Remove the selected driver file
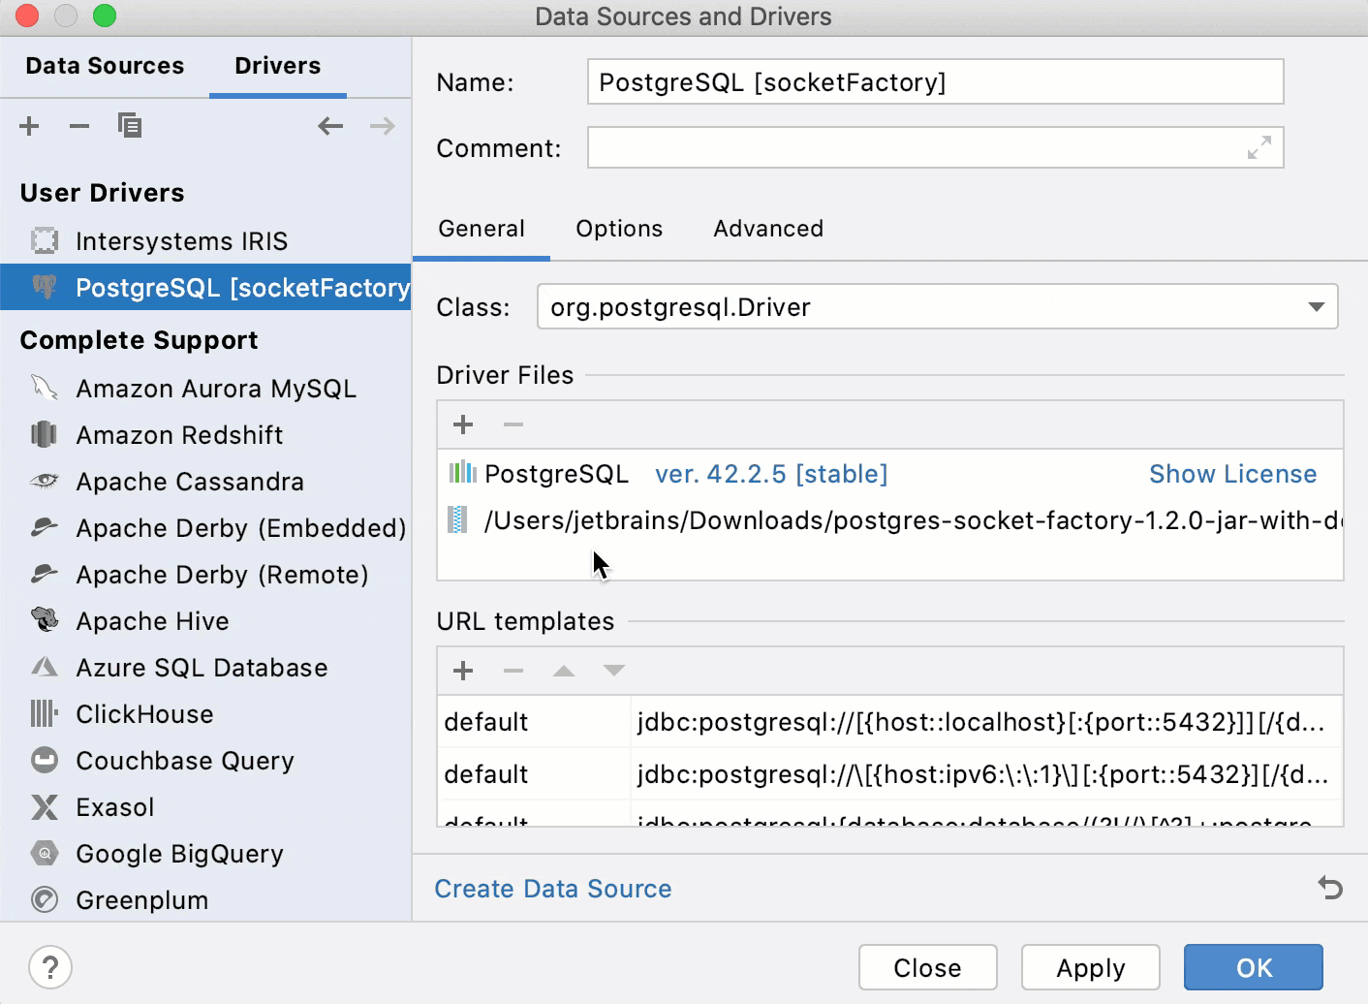The width and height of the screenshot is (1368, 1004). coord(513,424)
